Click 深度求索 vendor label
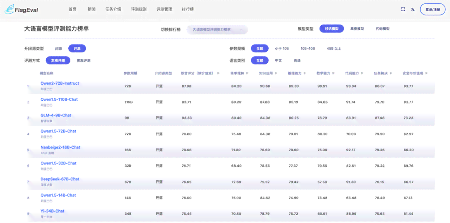Viewport: 450px width, 223px height. pos(47,185)
